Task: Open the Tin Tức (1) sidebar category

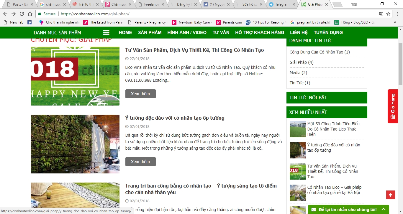Action: point(300,83)
